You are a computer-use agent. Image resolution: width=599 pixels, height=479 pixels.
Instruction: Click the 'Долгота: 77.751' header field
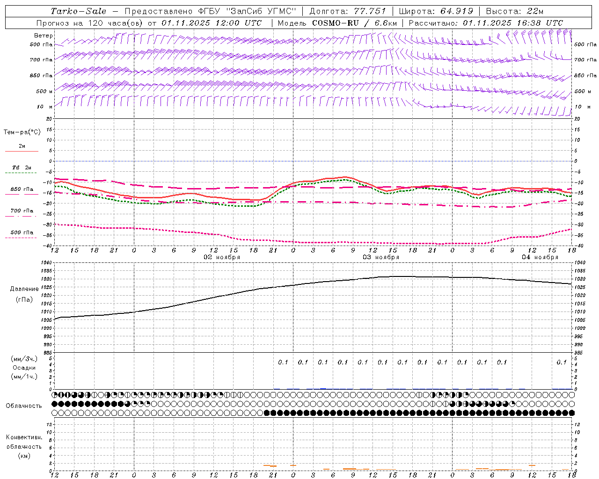[x=348, y=11]
